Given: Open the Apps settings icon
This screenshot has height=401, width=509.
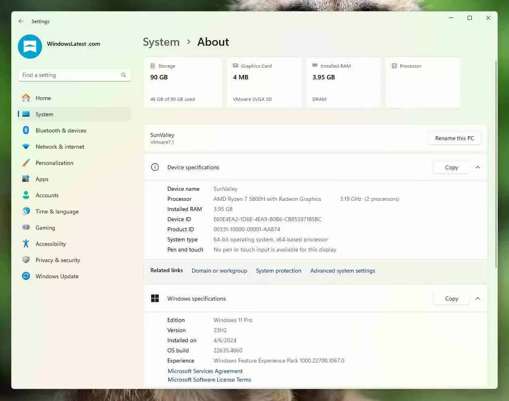Looking at the screenshot, I should [26, 179].
